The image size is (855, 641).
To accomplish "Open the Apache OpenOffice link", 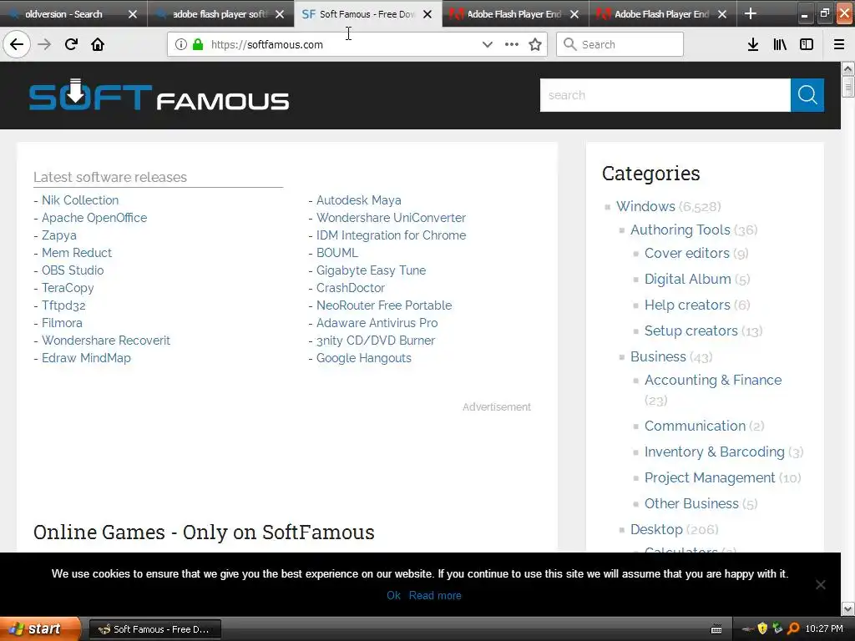I will click(x=94, y=218).
